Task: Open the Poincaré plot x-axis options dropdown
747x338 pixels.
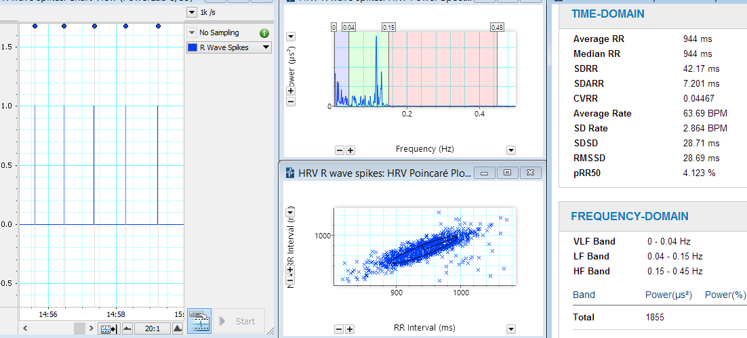Action: 511,329
